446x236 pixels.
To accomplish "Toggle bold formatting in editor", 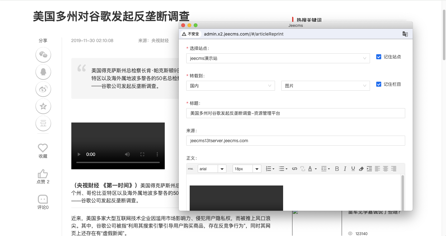I will (x=337, y=169).
